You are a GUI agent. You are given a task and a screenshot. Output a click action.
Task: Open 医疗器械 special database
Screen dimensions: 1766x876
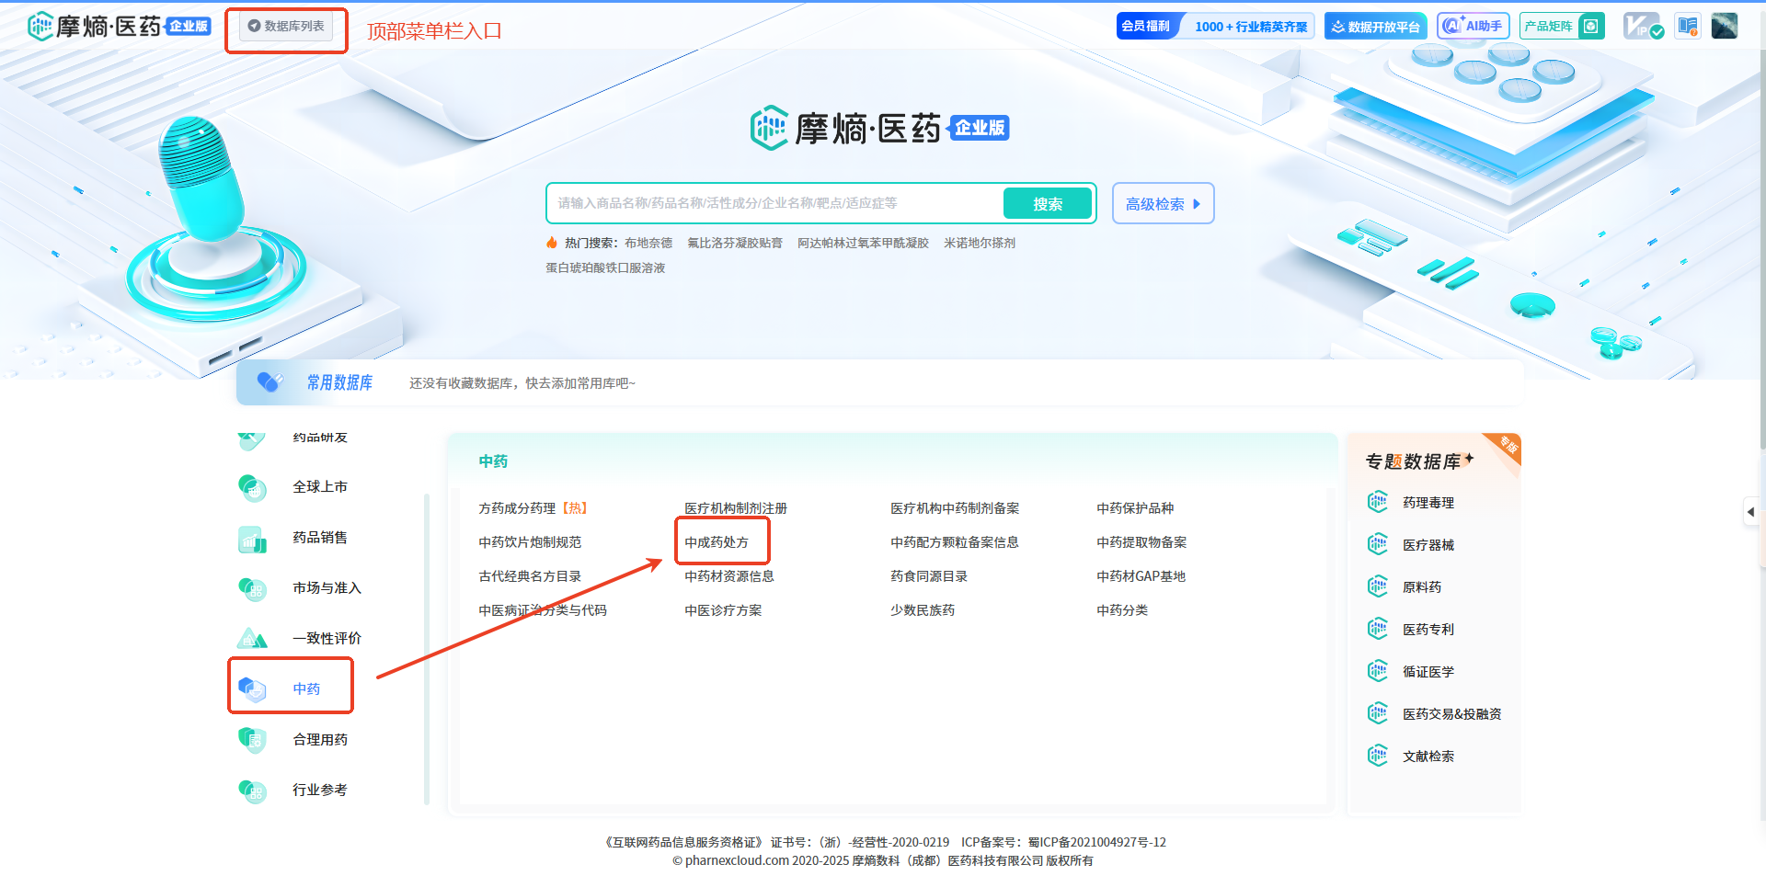tap(1428, 544)
